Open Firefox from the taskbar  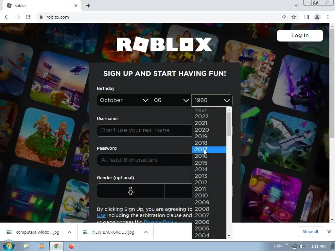click(72, 246)
